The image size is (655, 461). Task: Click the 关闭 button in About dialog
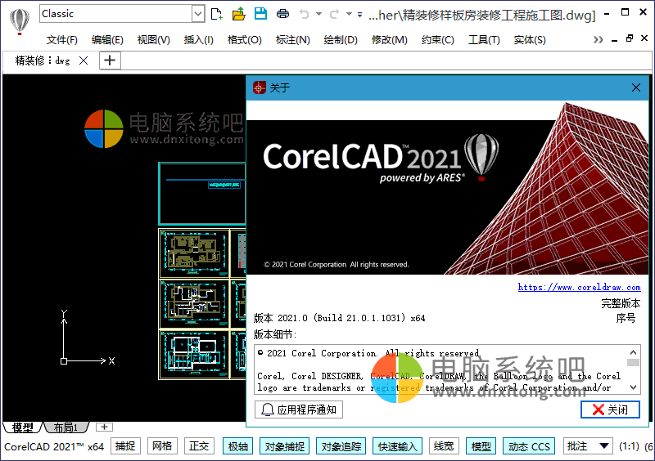(610, 410)
